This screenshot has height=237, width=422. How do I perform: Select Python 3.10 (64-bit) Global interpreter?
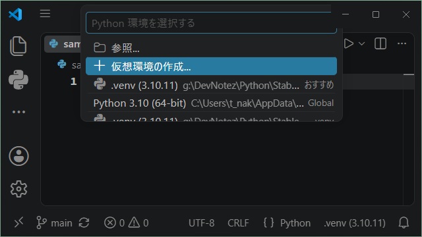[211, 103]
